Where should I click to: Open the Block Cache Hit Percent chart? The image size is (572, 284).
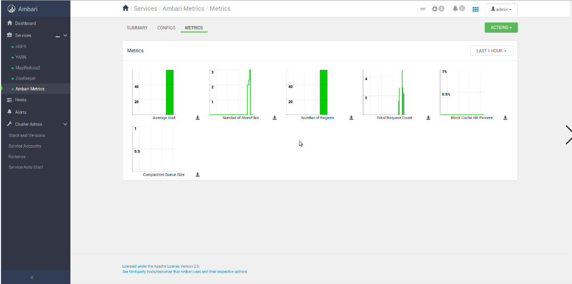pyautogui.click(x=462, y=92)
